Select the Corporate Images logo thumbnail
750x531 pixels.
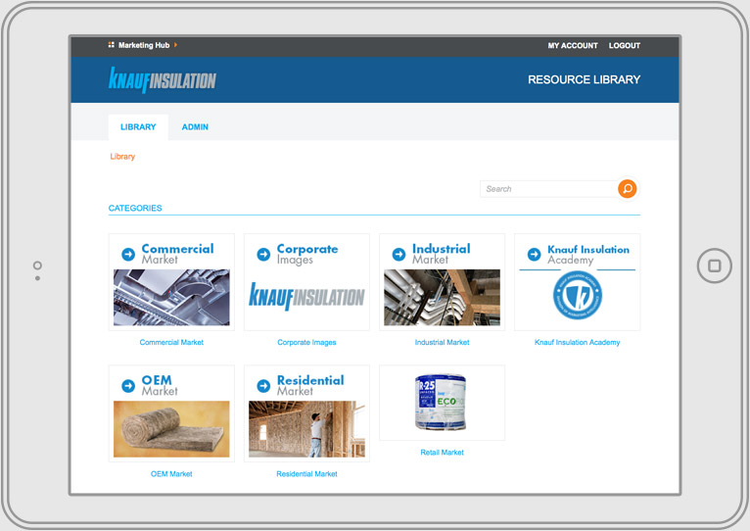pos(306,297)
